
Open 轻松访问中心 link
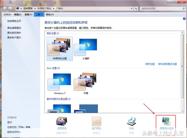tap(14, 132)
